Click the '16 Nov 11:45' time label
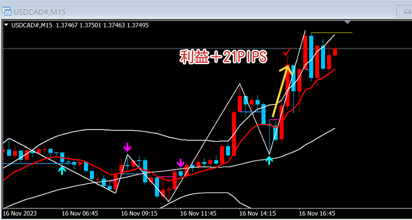The width and height of the screenshot is (412, 220). (199, 213)
